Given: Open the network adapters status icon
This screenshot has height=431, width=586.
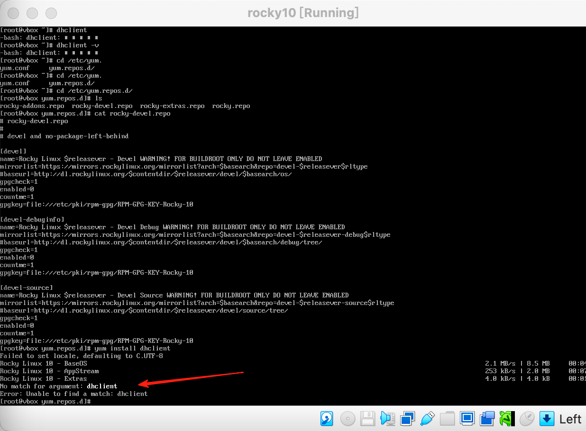Looking at the screenshot, I should pos(407,419).
